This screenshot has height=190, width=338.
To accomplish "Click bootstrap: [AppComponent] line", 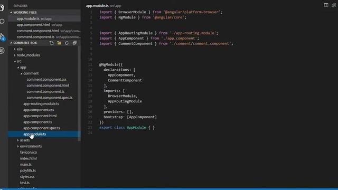I will point(130,117).
